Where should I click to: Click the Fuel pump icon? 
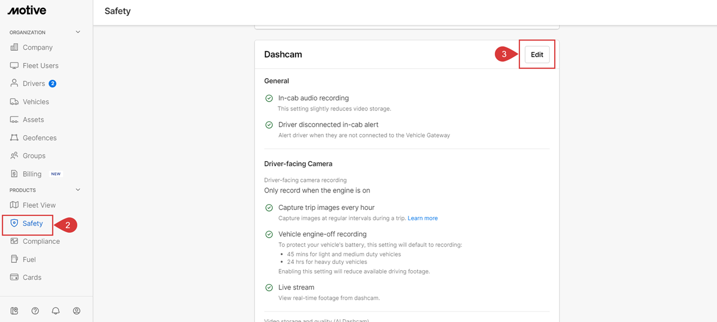click(x=15, y=259)
